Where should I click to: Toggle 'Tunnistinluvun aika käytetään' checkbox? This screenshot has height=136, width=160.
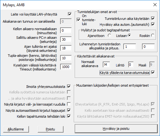tap(153, 18)
